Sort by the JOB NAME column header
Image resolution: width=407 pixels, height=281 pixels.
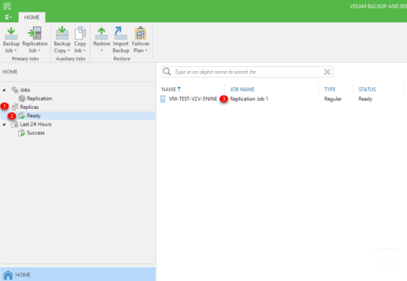pyautogui.click(x=243, y=89)
